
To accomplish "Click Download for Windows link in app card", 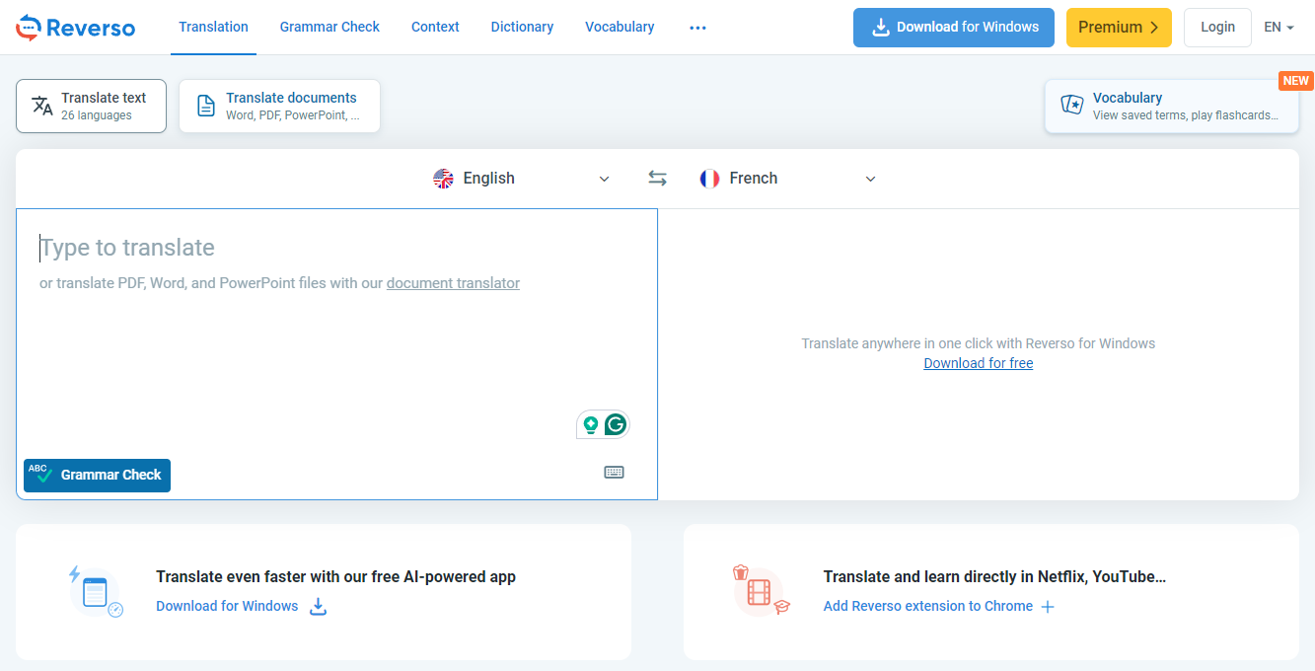I will [x=227, y=606].
